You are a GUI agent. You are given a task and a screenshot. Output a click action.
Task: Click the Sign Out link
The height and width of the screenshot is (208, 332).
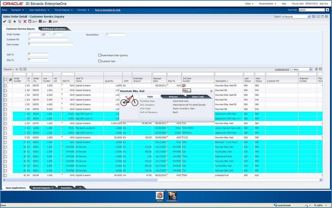[324, 4]
